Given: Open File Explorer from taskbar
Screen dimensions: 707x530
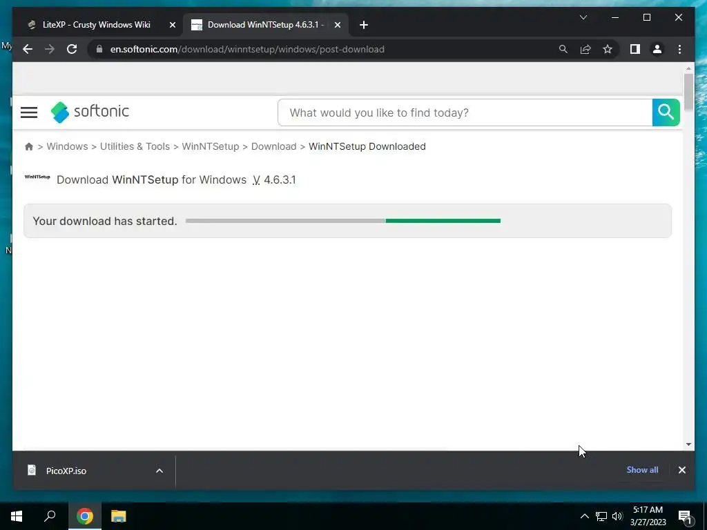Looking at the screenshot, I should click(119, 516).
